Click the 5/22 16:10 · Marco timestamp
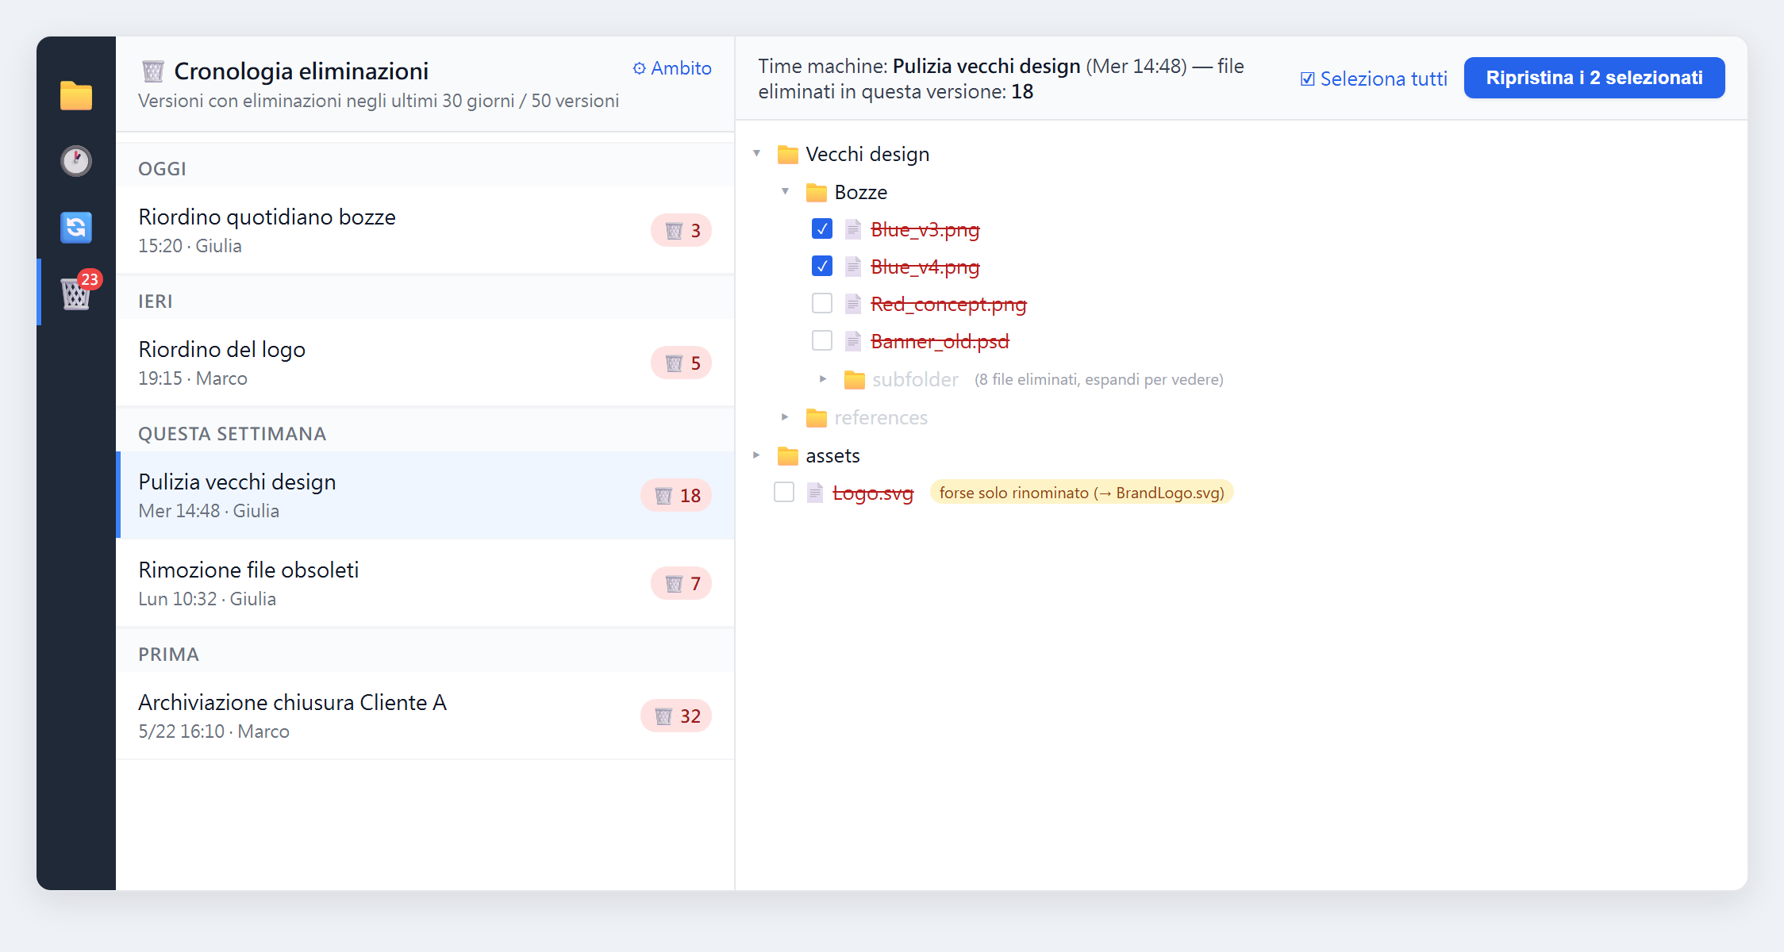Screen dimensions: 1784x952 click(213, 731)
